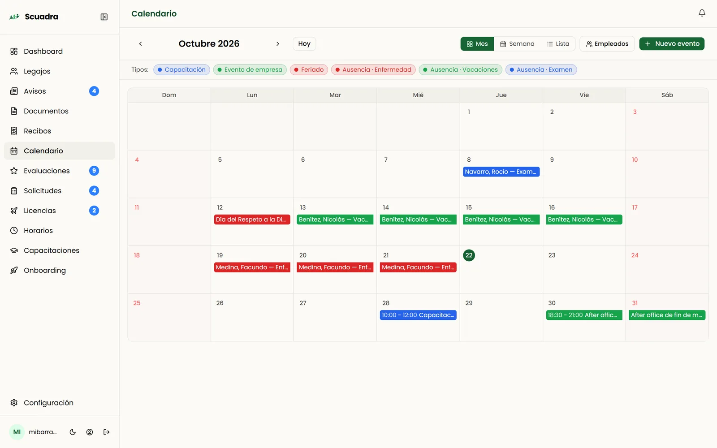717x448 pixels.
Task: Click the Evaluaciones badge showing 9
Action: point(94,171)
